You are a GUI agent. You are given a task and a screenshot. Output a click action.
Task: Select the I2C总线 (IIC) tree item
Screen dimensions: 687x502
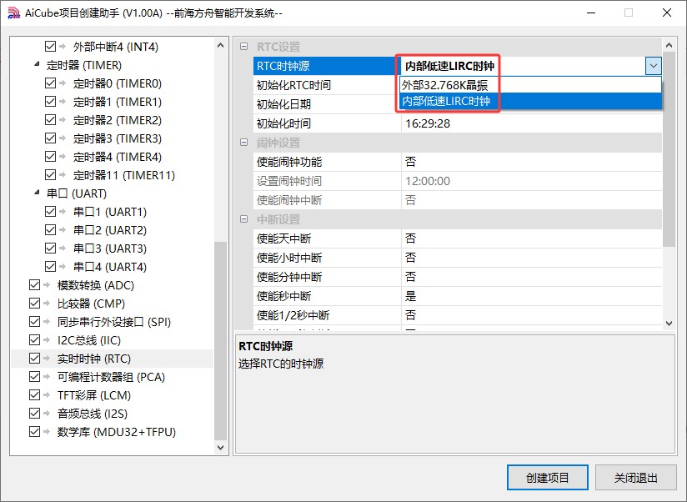[x=89, y=340]
